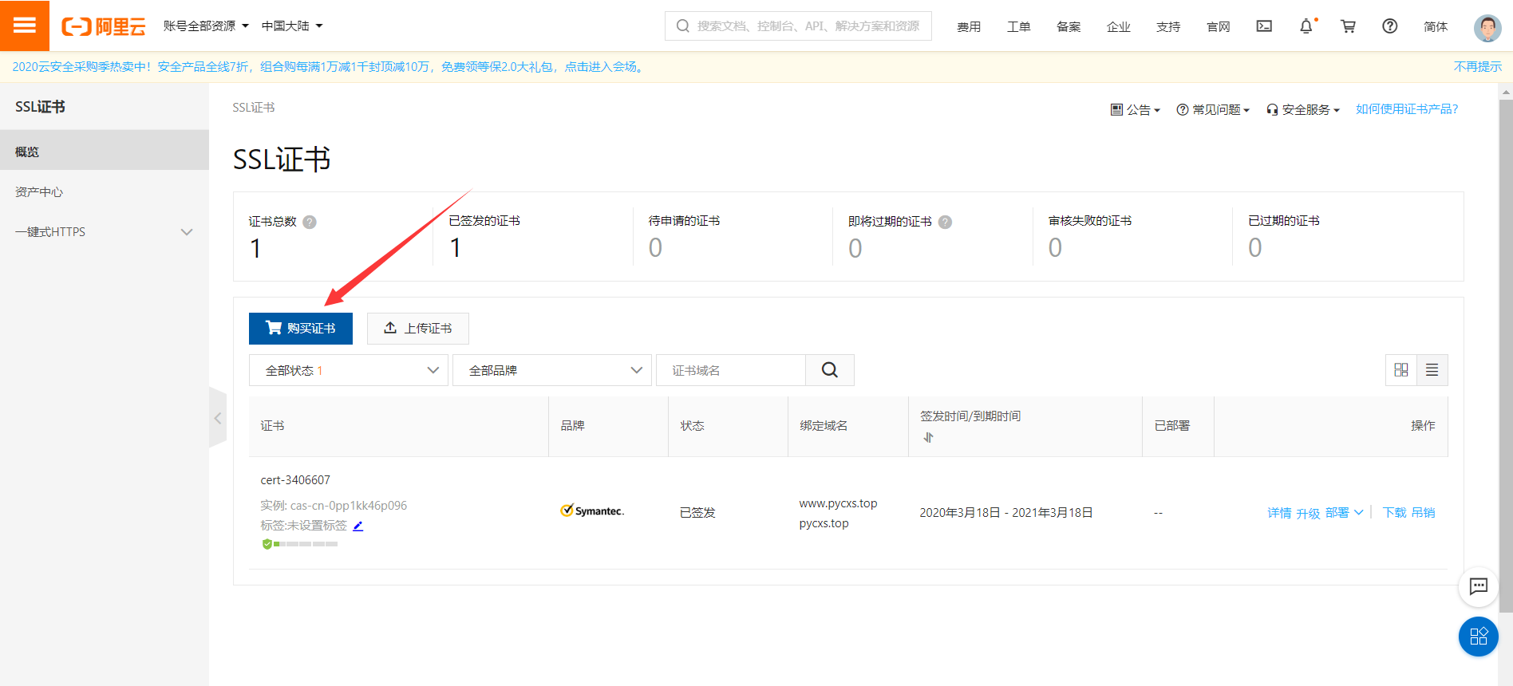Open the chat feedback bubble icon
Viewport: 1513px width, 686px height.
[1479, 587]
